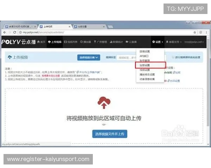The image size is (211, 168).
Task: Click the 选择视频文件并上传 button
Action: click(x=110, y=134)
